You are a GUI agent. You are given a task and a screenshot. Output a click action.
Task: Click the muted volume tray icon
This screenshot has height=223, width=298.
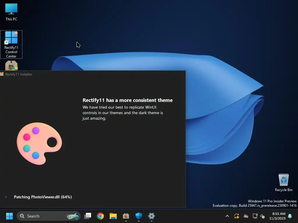[x=262, y=216]
